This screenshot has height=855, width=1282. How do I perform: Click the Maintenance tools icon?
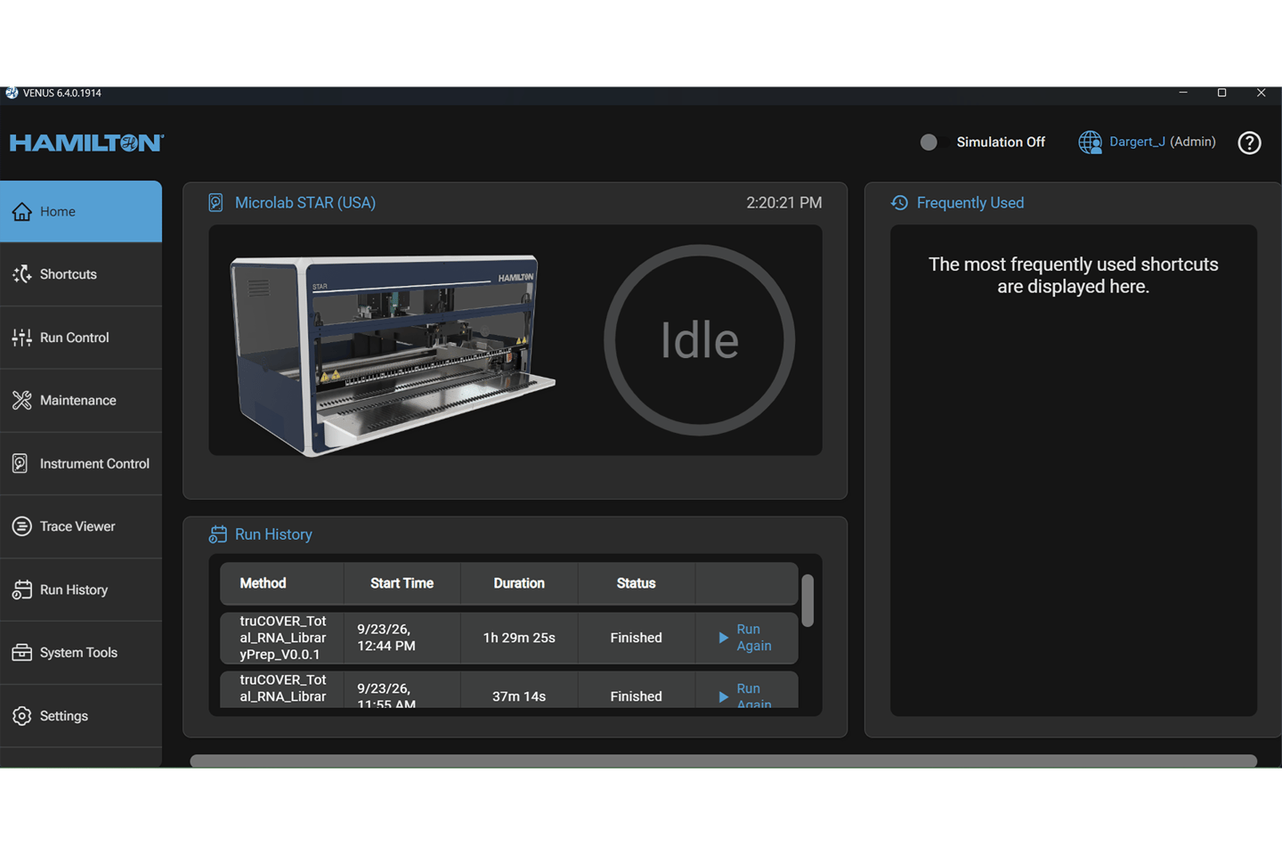tap(21, 401)
